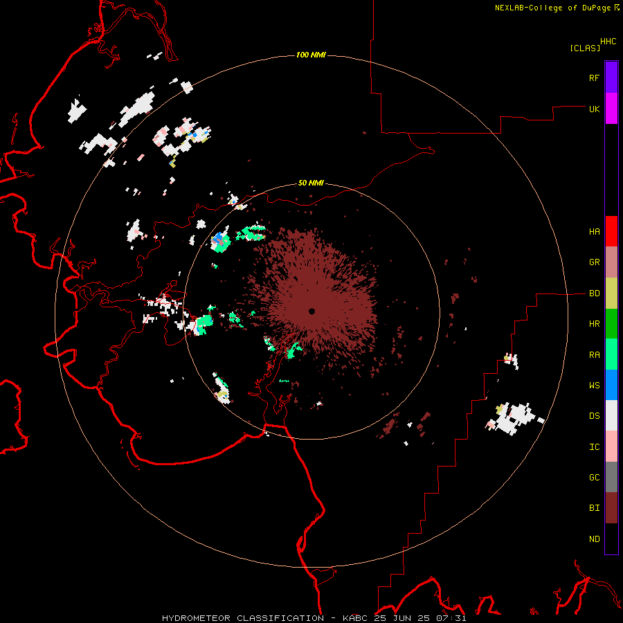Click the HA legend label
Viewport: 623px width, 623px height.
[x=595, y=232]
